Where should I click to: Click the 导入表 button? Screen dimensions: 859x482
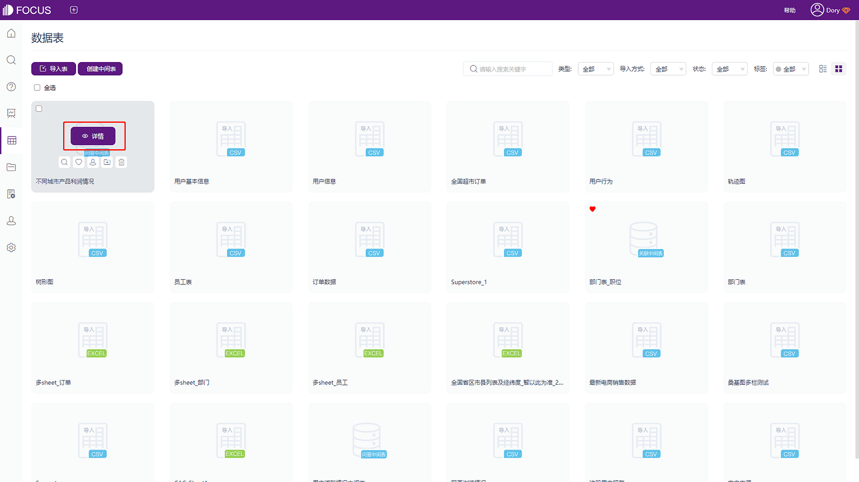(54, 69)
